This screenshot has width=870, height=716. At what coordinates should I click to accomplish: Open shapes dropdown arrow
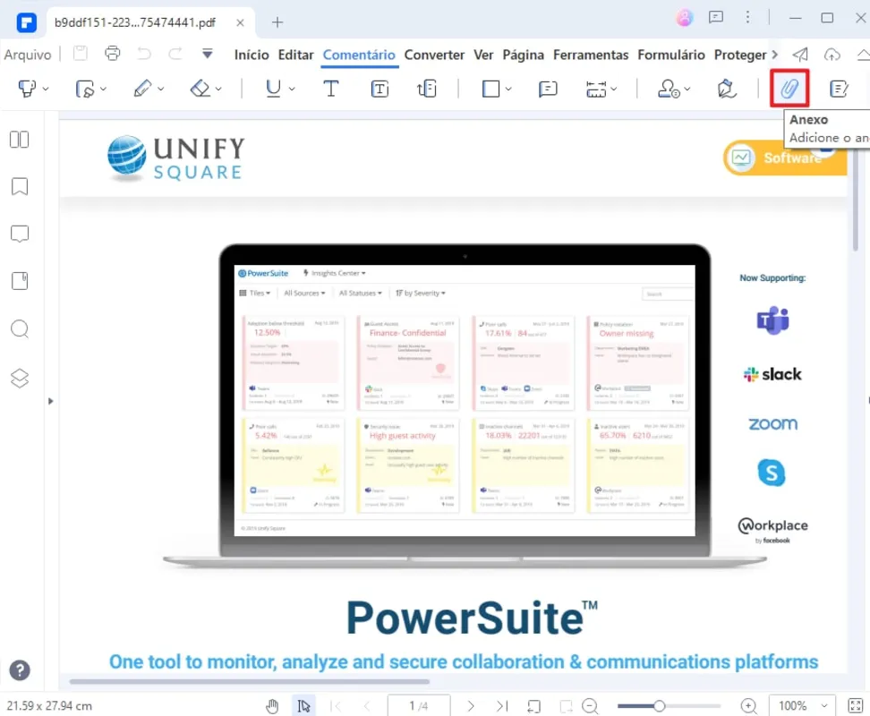[508, 89]
